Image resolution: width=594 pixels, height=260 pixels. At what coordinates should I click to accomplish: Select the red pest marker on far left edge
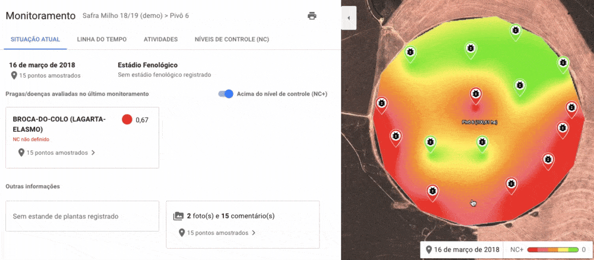point(381,104)
